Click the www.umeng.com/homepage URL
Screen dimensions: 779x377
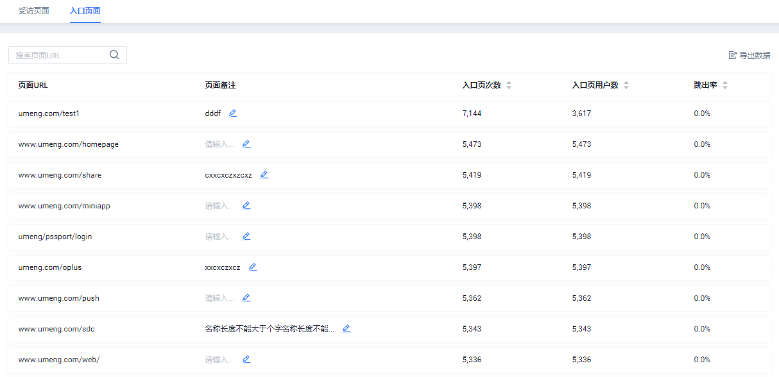point(69,144)
